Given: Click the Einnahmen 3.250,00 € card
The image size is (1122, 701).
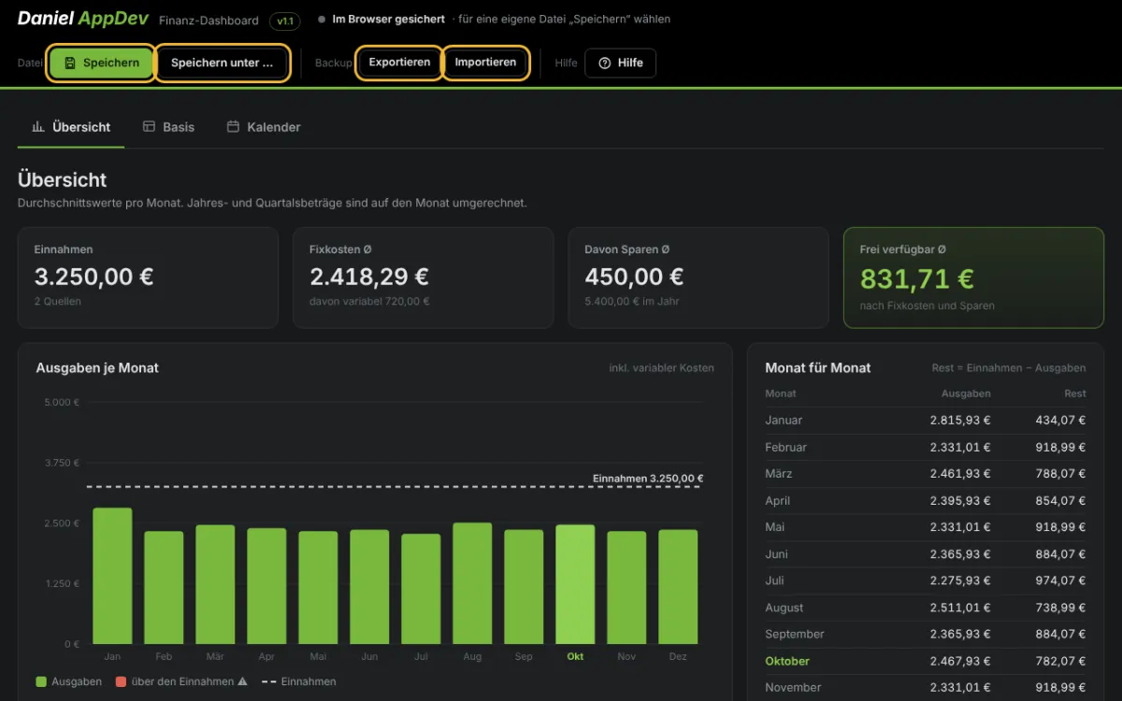Looking at the screenshot, I should pos(148,278).
